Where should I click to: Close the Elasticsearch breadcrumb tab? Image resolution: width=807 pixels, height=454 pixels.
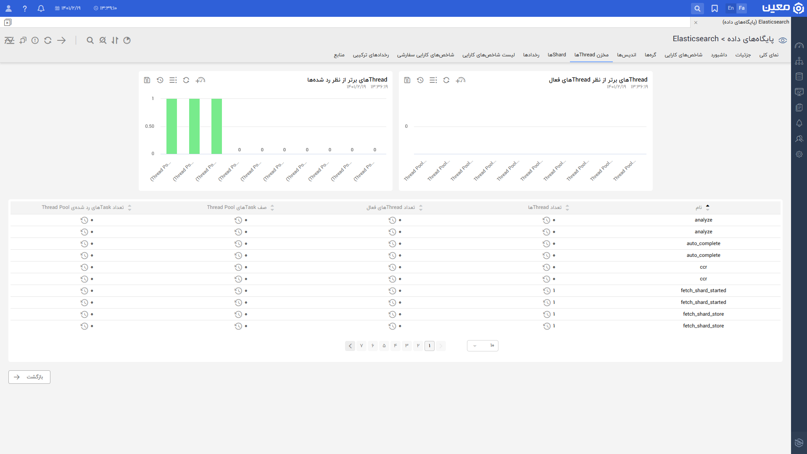(x=696, y=22)
